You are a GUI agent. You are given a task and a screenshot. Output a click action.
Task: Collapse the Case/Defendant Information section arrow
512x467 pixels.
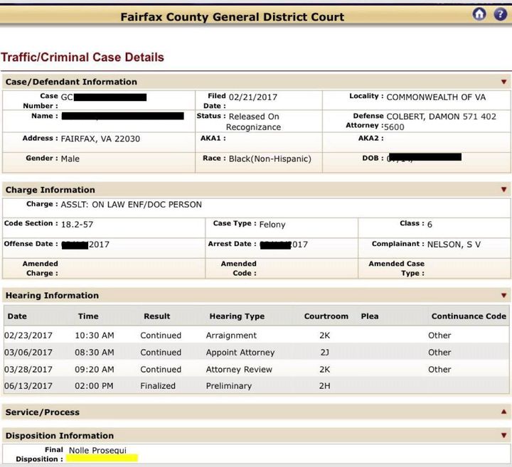tap(504, 82)
